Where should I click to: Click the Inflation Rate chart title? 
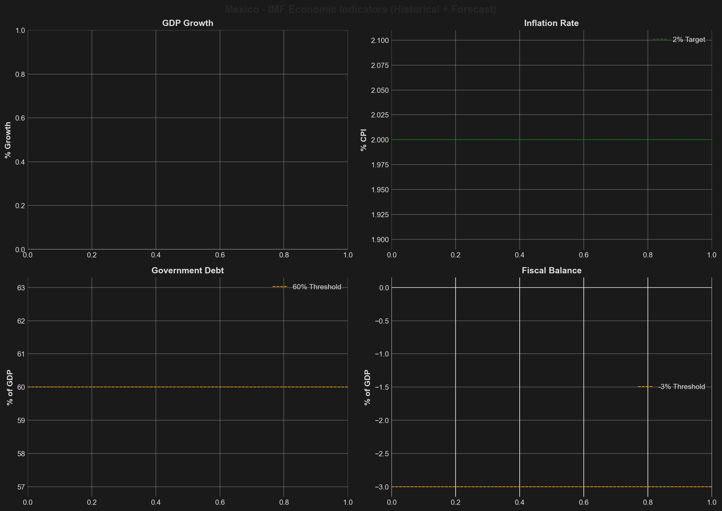tap(551, 23)
